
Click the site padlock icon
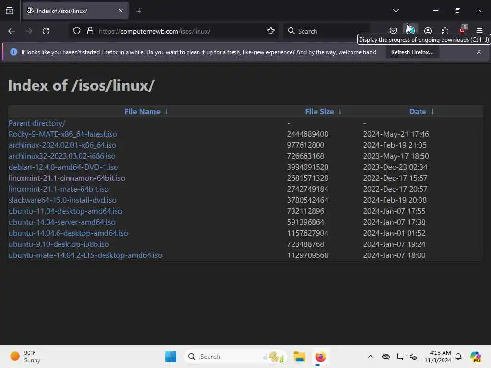(x=90, y=31)
